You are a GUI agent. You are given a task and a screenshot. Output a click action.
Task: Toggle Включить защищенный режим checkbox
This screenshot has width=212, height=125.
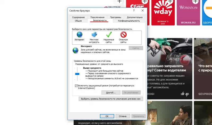click(76, 86)
